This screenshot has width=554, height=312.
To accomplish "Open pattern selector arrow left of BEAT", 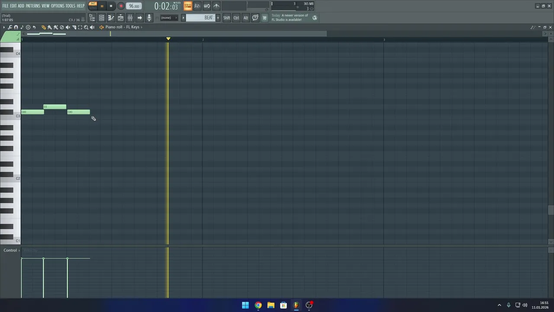I will coord(183,18).
